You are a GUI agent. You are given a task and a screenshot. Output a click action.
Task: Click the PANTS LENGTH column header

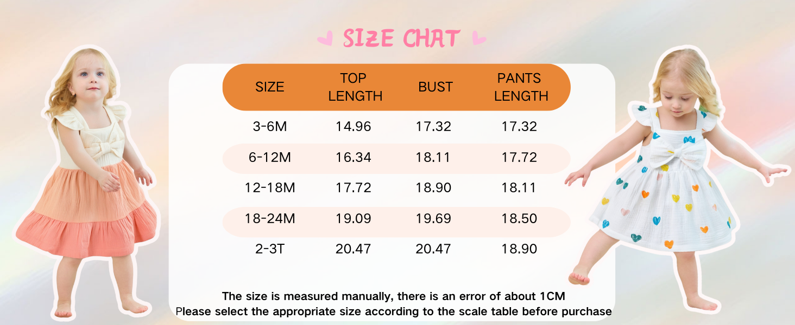pos(520,87)
